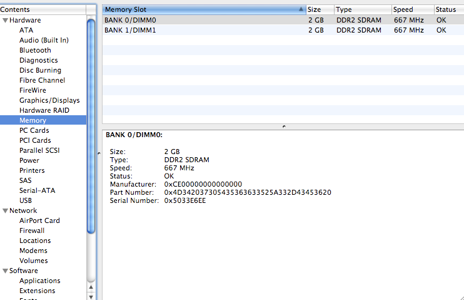This screenshot has width=464, height=300.
Task: Click the sidebar vertical scrollbar
Action: pyautogui.click(x=91, y=125)
